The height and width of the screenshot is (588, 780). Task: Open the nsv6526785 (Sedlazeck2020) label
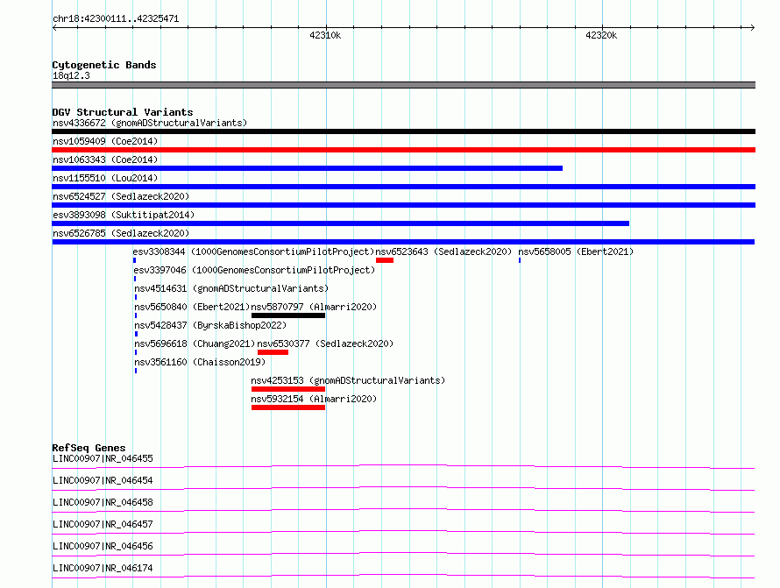121,233
